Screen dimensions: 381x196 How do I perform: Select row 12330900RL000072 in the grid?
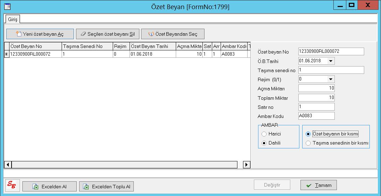click(35, 54)
